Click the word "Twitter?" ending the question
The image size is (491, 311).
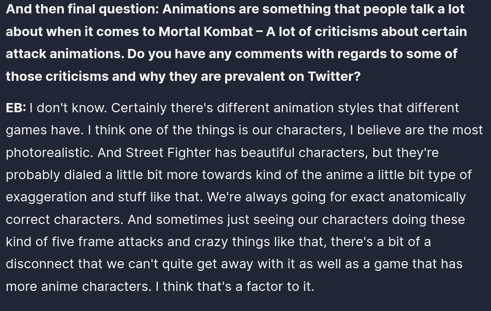point(334,76)
